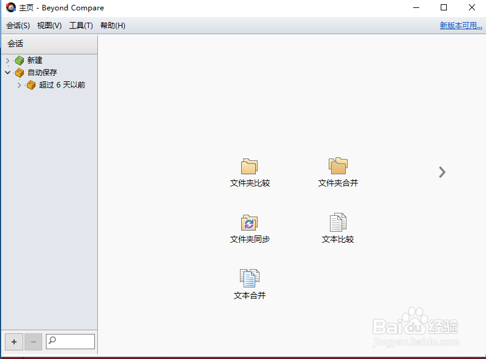This screenshot has width=486, height=359.
Task: Click the box icon beside 超过 6 天以前
Action: [x=31, y=85]
